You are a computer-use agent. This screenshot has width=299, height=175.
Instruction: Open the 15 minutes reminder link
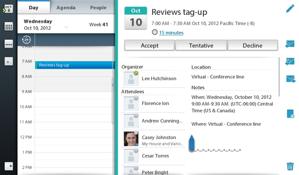[171, 33]
